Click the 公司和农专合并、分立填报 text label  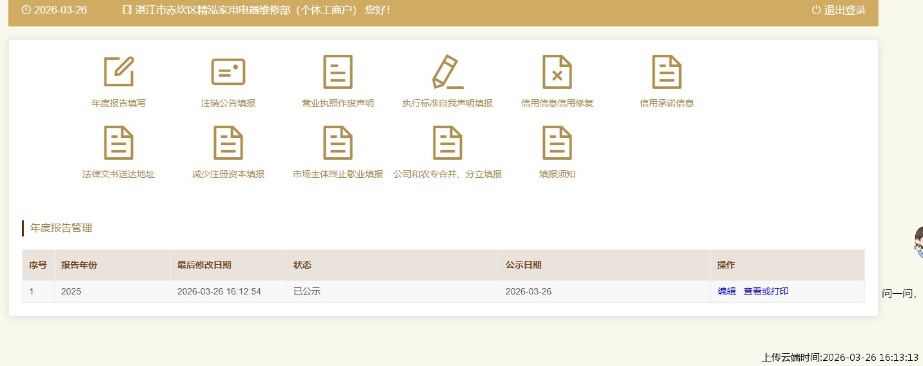click(448, 174)
